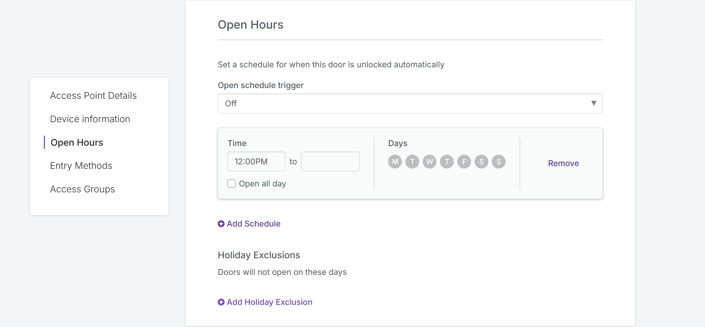Remove the current time schedule
The width and height of the screenshot is (705, 327).
[563, 163]
